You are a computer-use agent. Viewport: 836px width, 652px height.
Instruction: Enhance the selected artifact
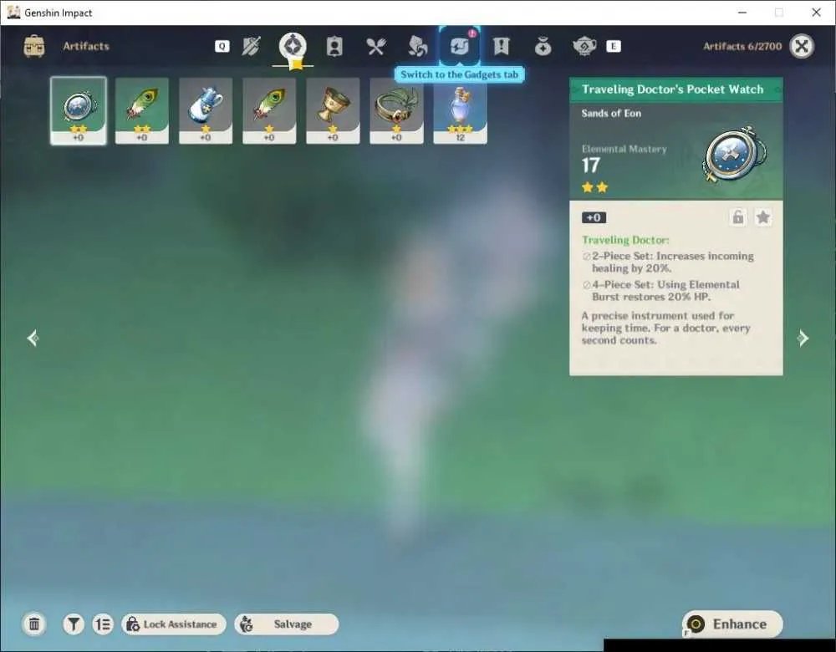(x=732, y=624)
